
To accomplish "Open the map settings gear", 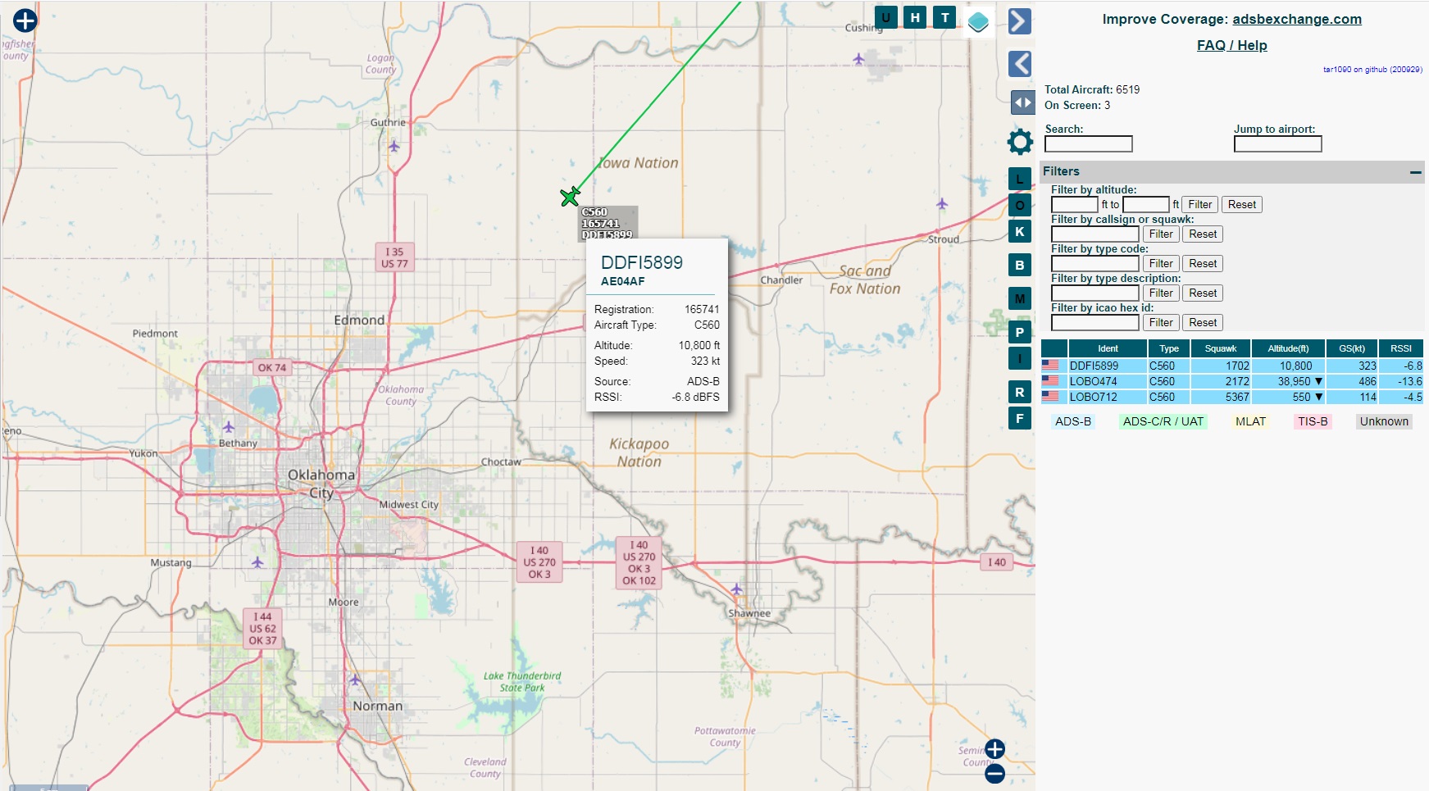I will coord(1020,142).
